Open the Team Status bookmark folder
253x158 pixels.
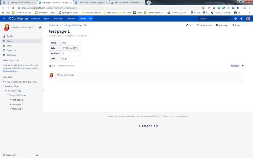point(110,13)
